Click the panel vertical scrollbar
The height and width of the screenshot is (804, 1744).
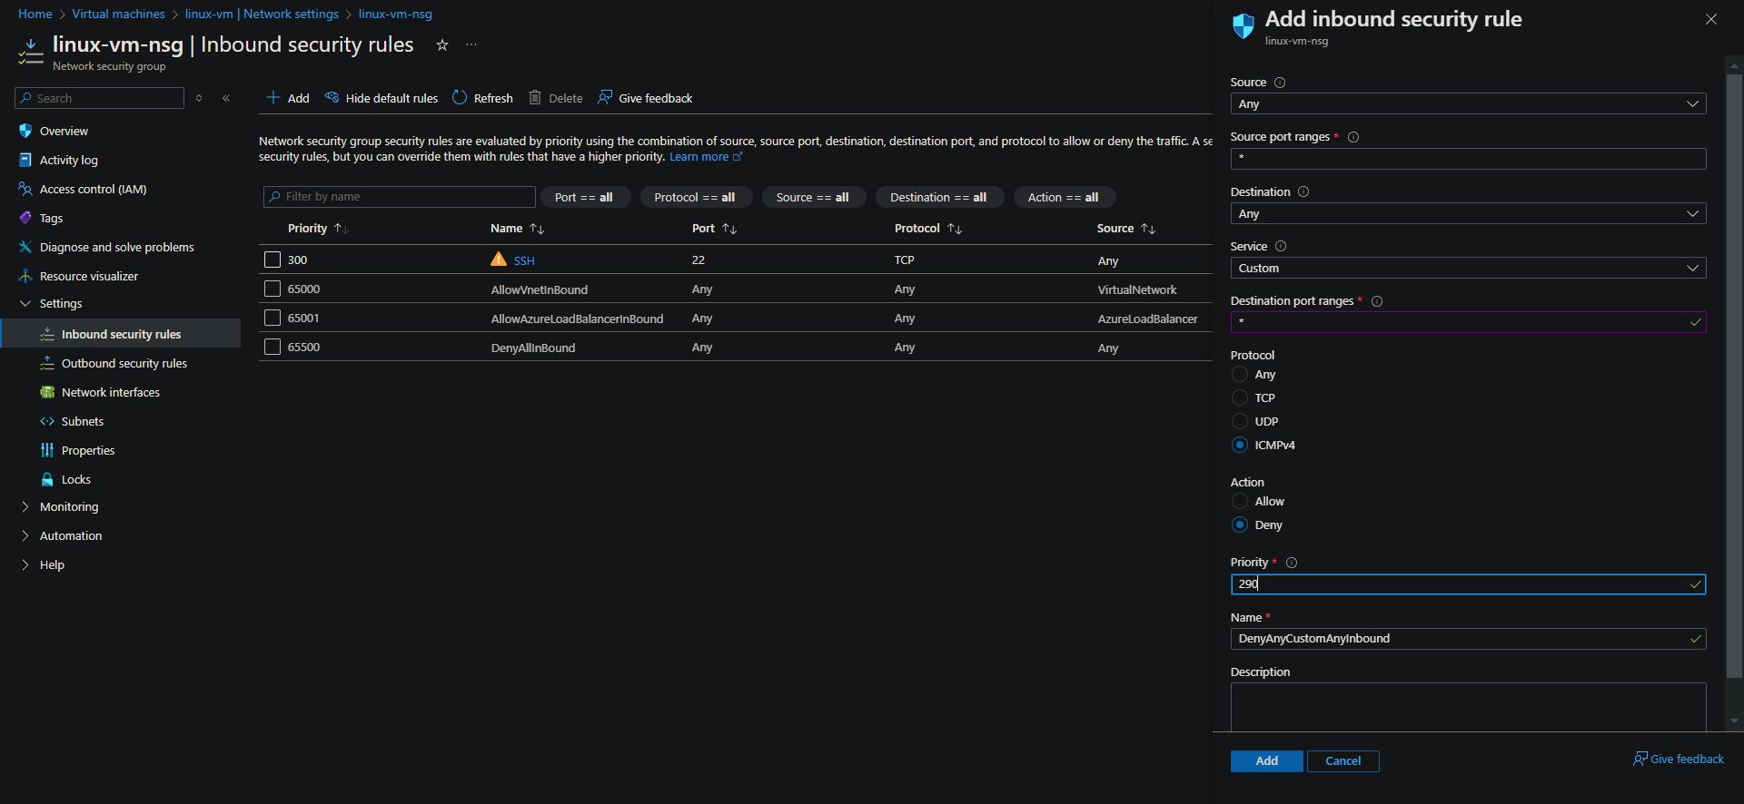1734,377
